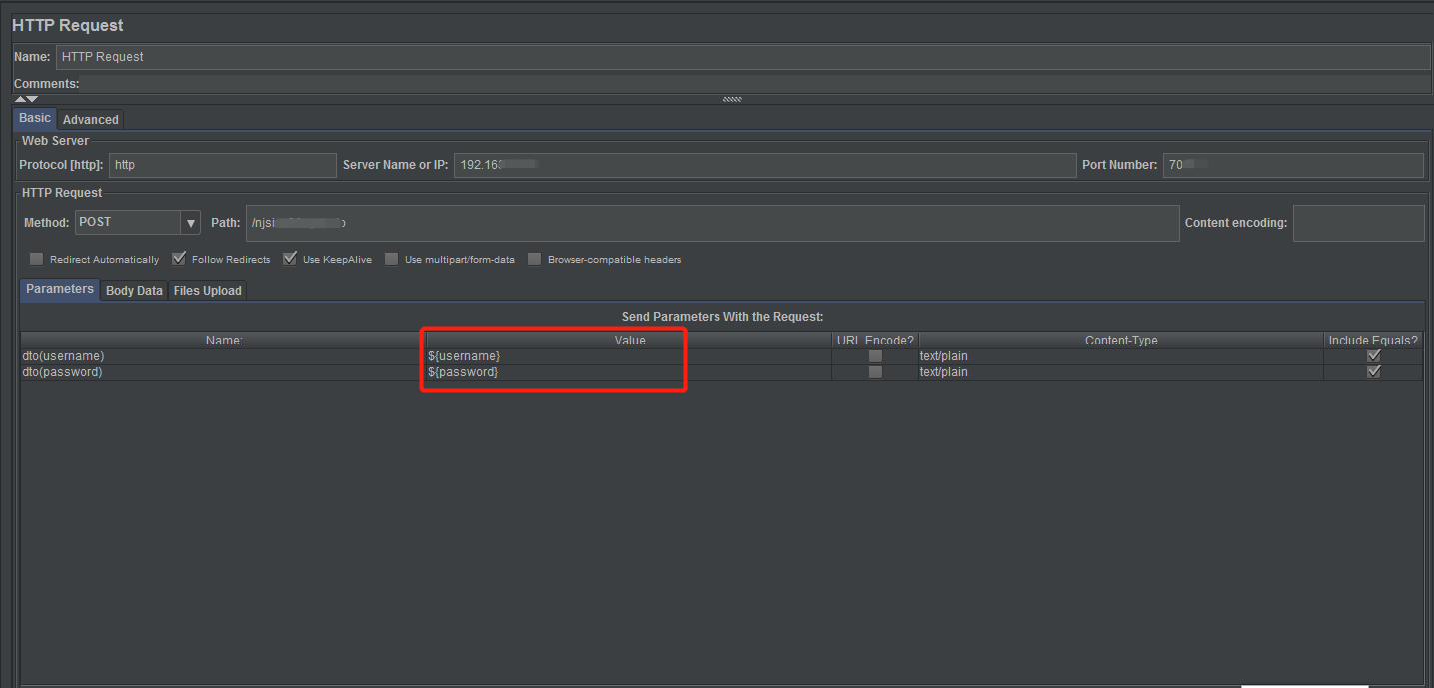This screenshot has width=1434, height=688.
Task: Toggle Use KeepAlive checkbox
Action: [290, 259]
